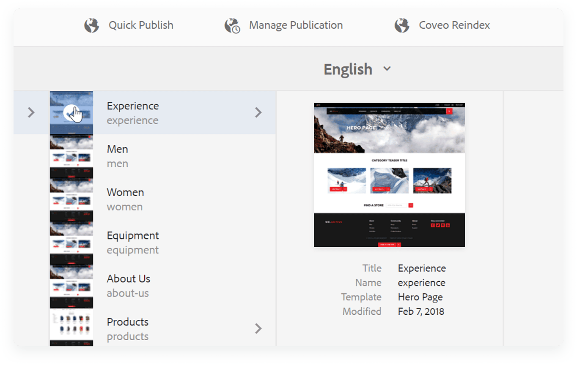Click the large Hero Page preview image

pyautogui.click(x=389, y=175)
